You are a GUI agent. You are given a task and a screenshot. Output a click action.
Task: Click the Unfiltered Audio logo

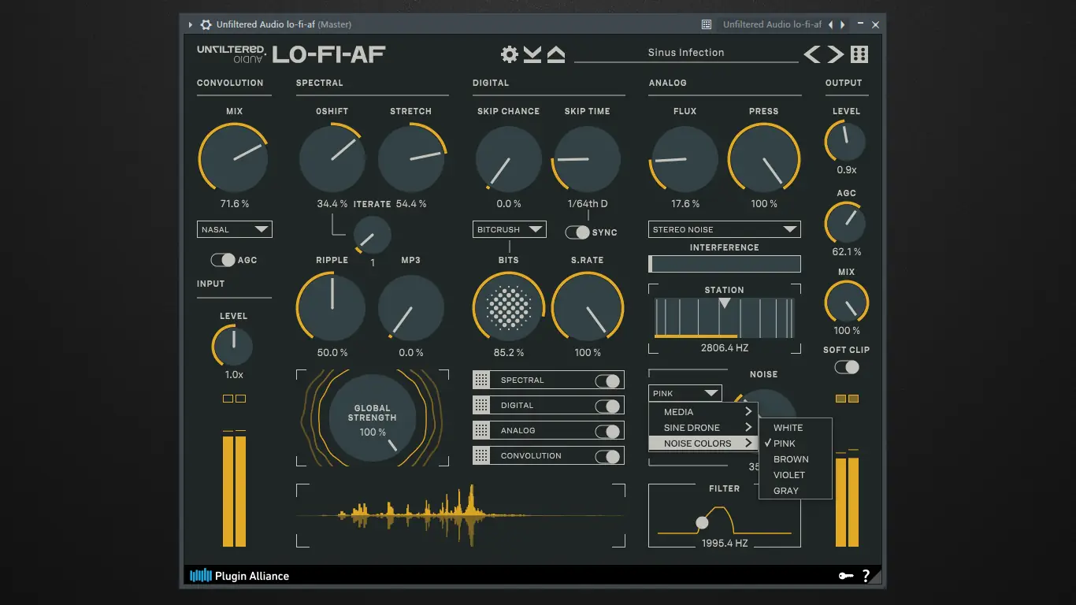[x=232, y=54]
